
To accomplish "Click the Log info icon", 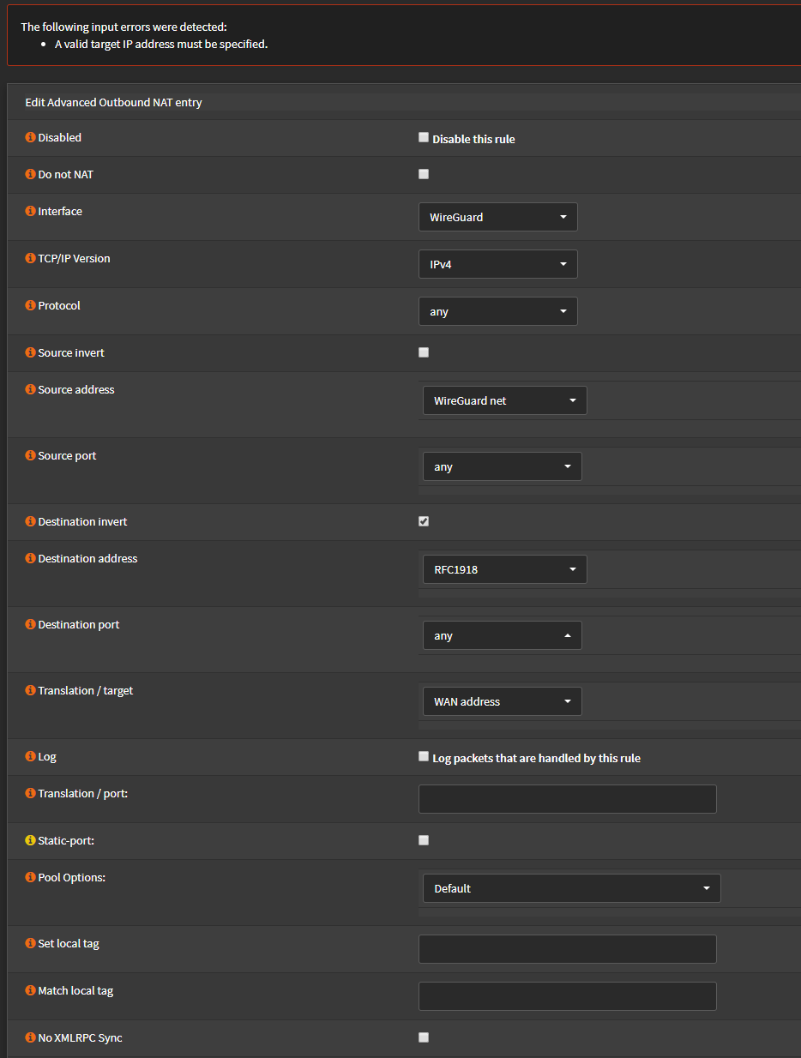I will pos(27,756).
